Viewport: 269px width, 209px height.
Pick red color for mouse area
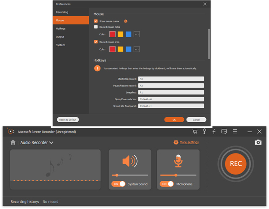(113, 49)
